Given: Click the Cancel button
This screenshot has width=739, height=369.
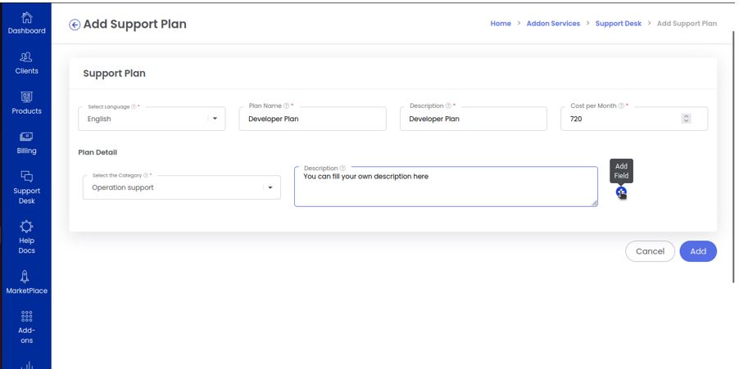Looking at the screenshot, I should coord(650,251).
